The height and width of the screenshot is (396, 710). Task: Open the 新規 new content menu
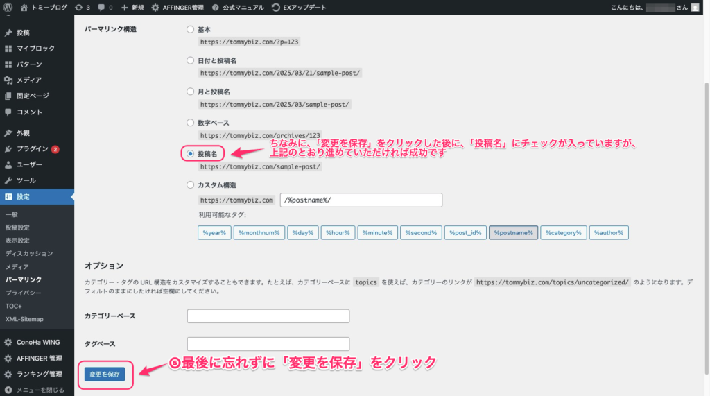point(132,7)
